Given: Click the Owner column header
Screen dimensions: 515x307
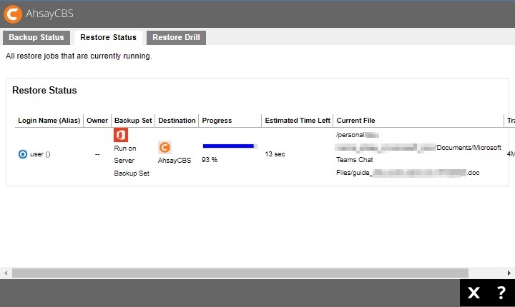Looking at the screenshot, I should 97,121.
